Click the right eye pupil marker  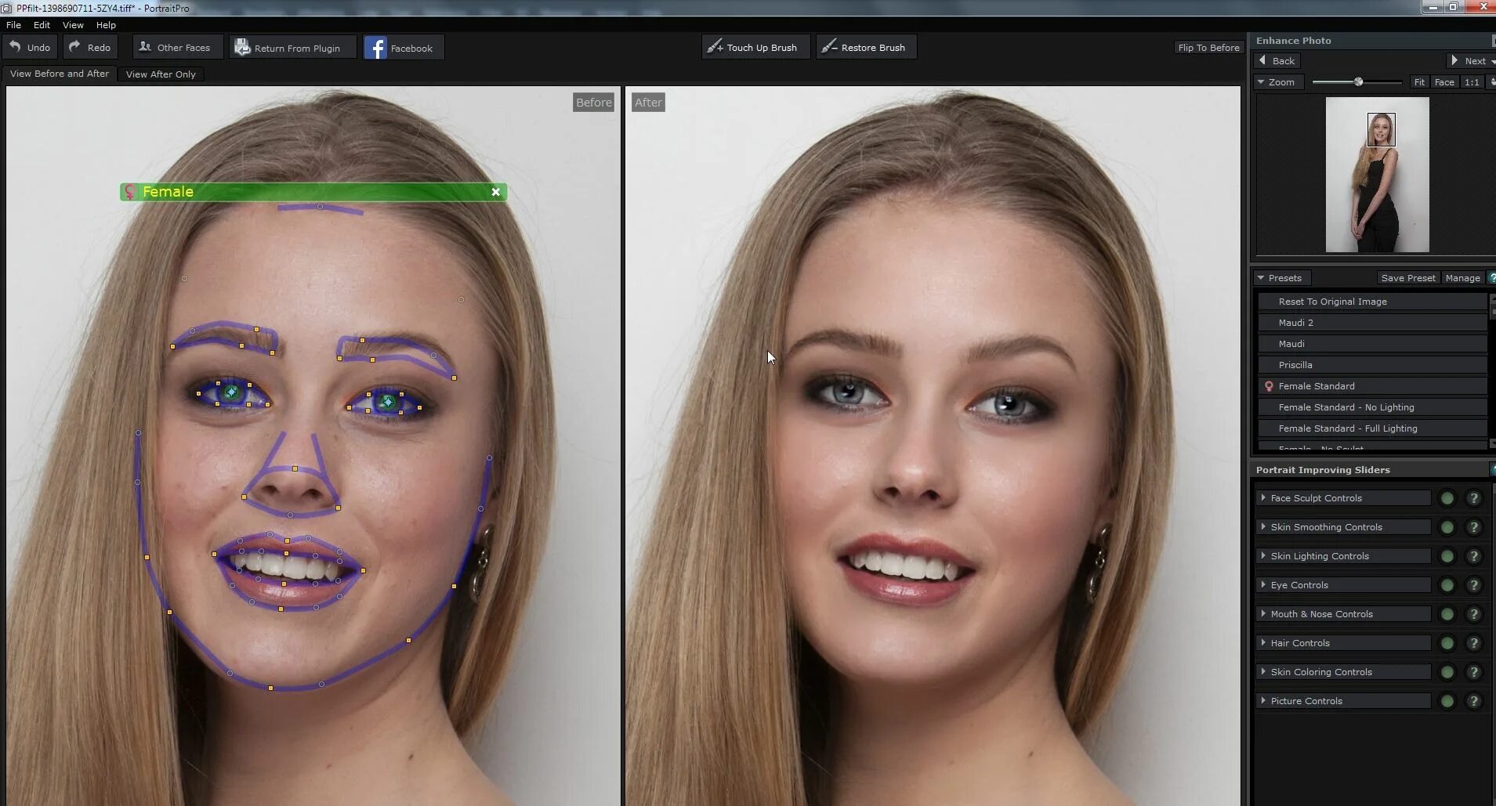tap(388, 402)
